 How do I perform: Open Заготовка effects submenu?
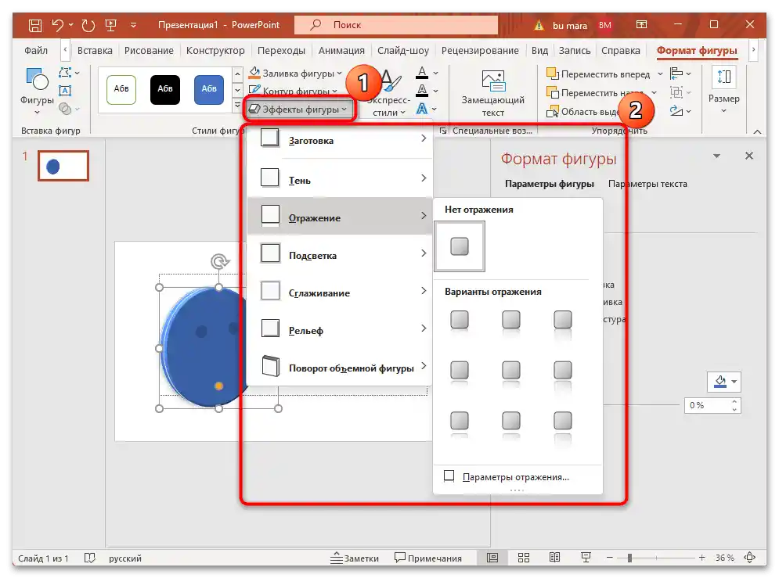pos(339,141)
